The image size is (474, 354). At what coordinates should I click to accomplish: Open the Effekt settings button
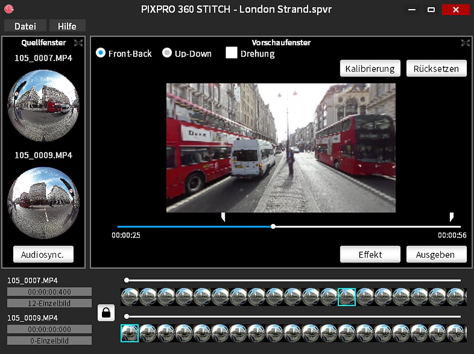point(370,254)
